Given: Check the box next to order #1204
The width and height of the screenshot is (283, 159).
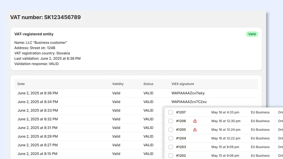Looking at the screenshot, I should point(171,138).
